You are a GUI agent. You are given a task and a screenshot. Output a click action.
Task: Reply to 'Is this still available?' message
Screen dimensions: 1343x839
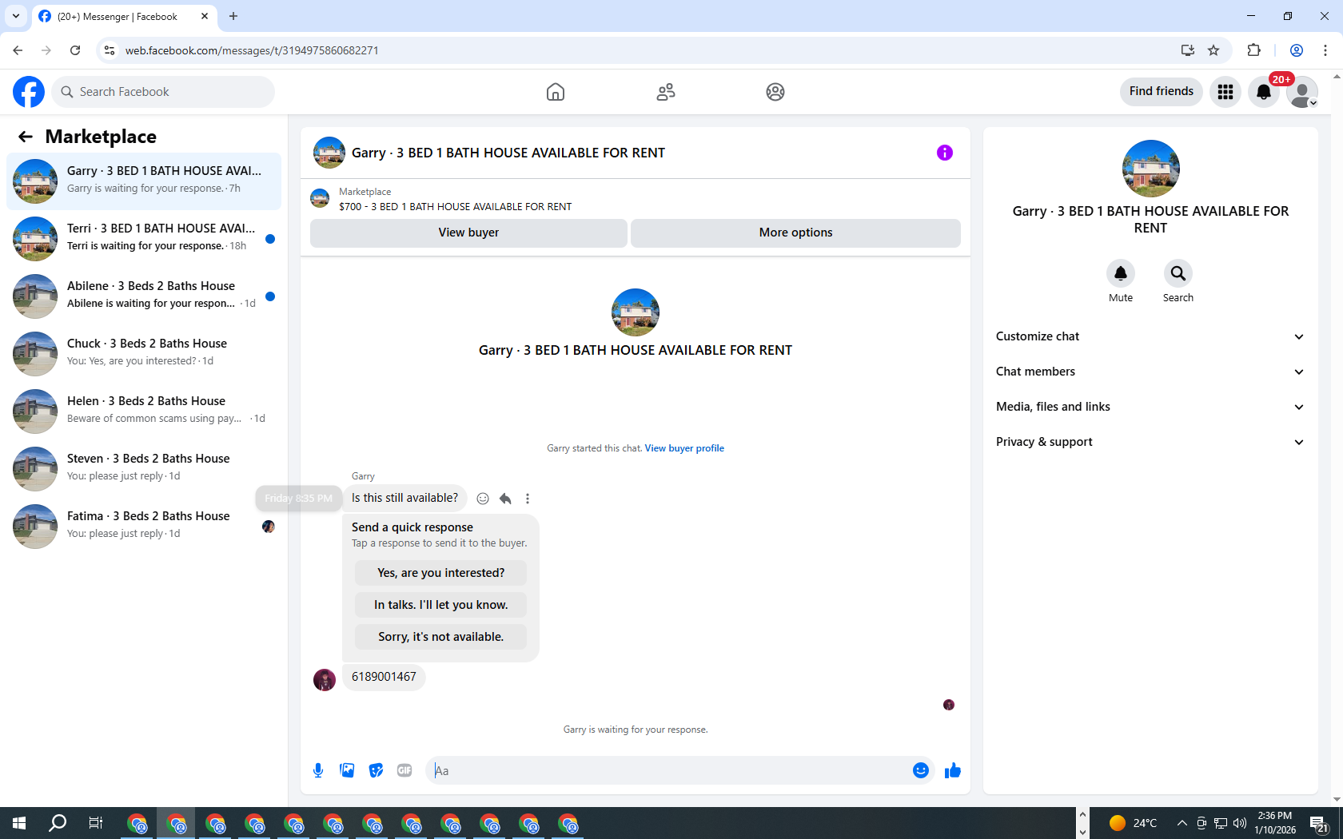(505, 499)
